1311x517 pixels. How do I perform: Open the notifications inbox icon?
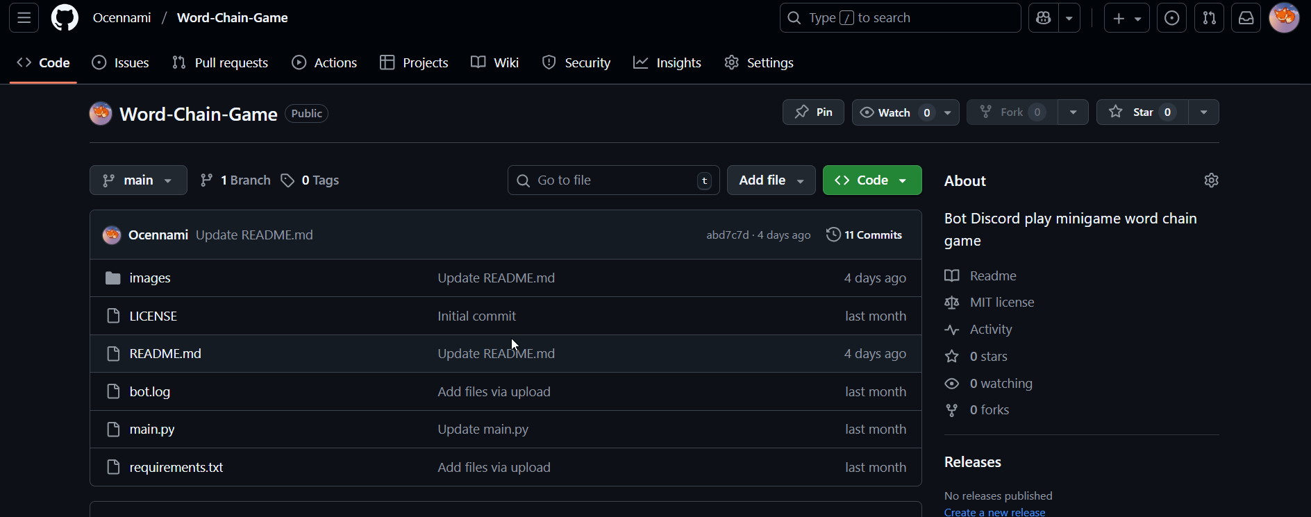click(x=1246, y=18)
